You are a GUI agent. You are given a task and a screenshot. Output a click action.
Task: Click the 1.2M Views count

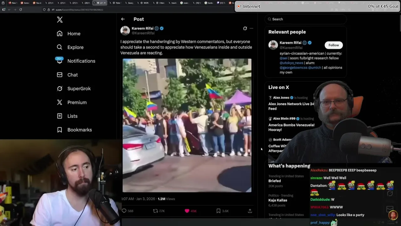[x=166, y=199]
